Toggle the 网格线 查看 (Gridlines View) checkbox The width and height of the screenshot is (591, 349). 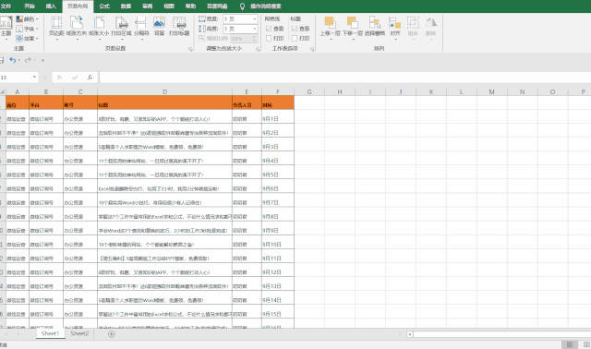269,29
